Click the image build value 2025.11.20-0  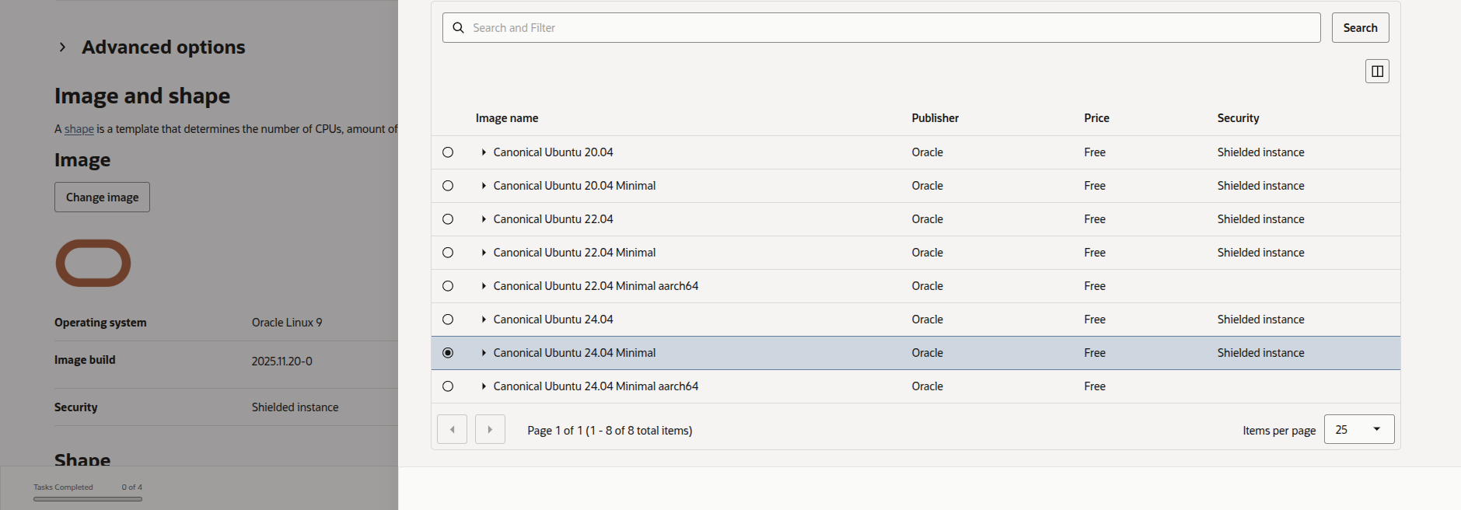pyautogui.click(x=282, y=362)
